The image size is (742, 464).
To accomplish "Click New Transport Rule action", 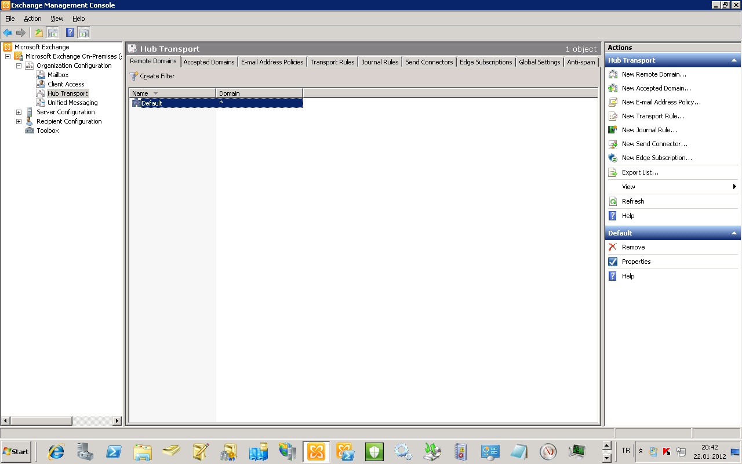I will click(x=653, y=116).
